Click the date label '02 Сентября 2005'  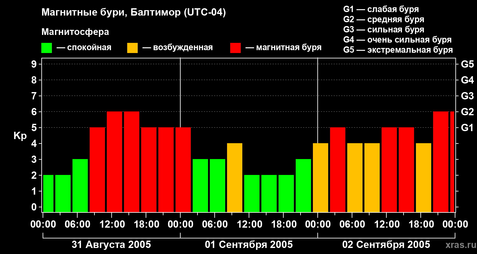tap(386, 245)
